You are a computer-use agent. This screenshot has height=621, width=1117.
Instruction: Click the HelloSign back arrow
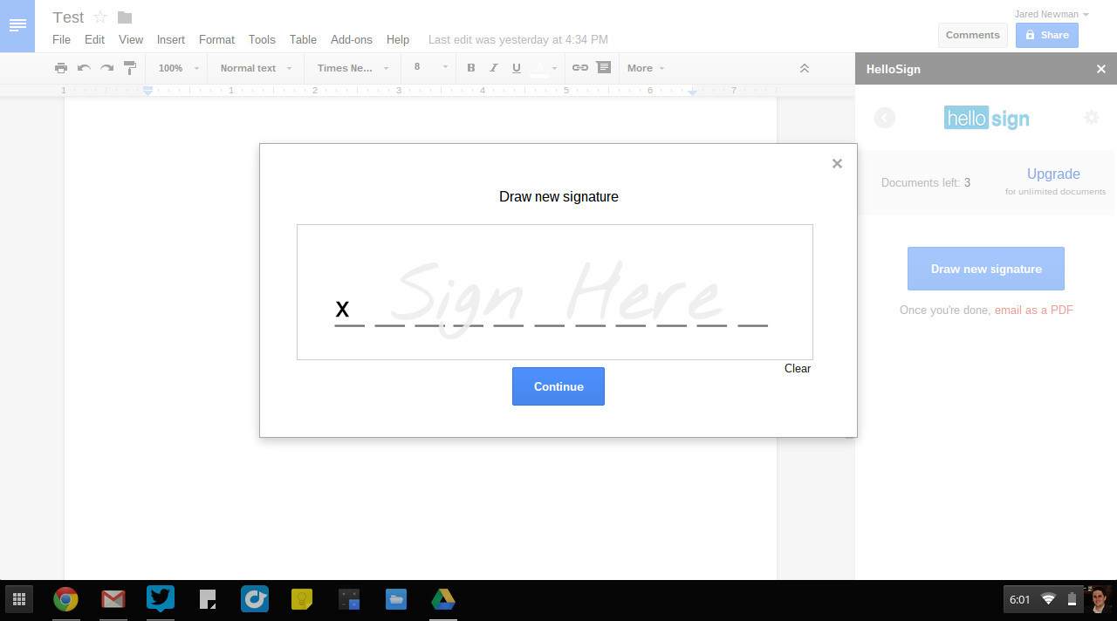(x=885, y=118)
